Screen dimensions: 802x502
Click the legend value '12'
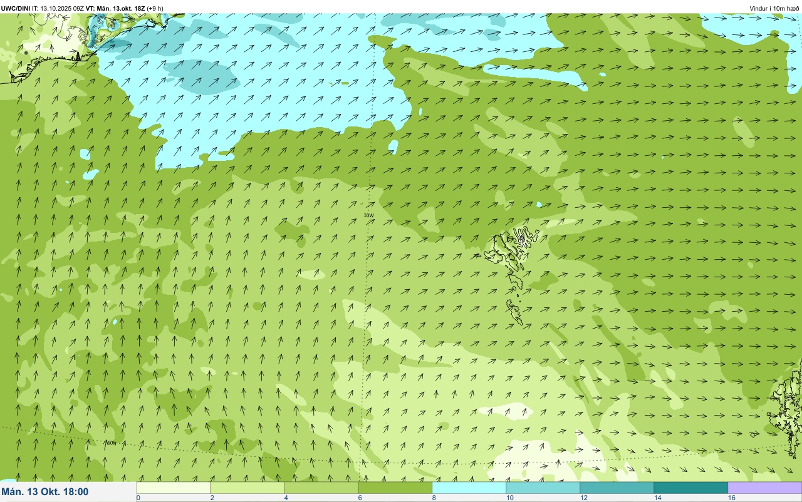tap(583, 498)
